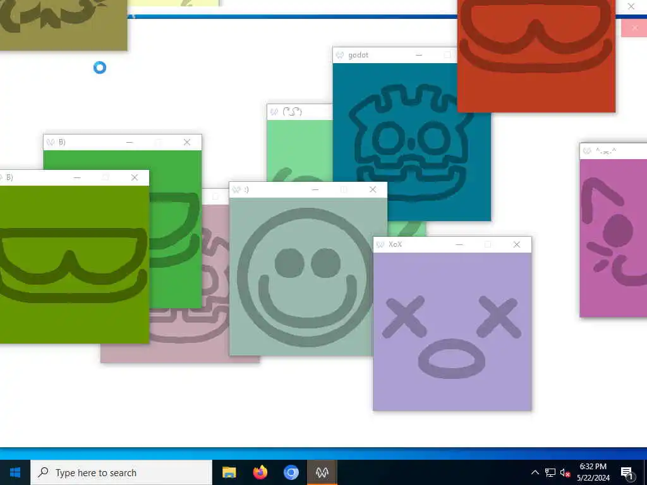
Task: Select the Lenny face window title text
Action: (x=292, y=112)
